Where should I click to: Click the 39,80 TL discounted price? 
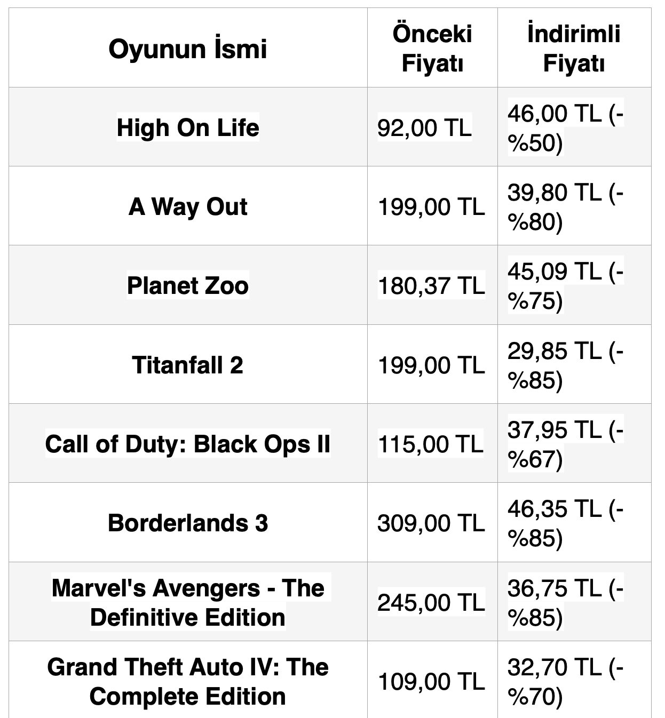[x=565, y=207]
